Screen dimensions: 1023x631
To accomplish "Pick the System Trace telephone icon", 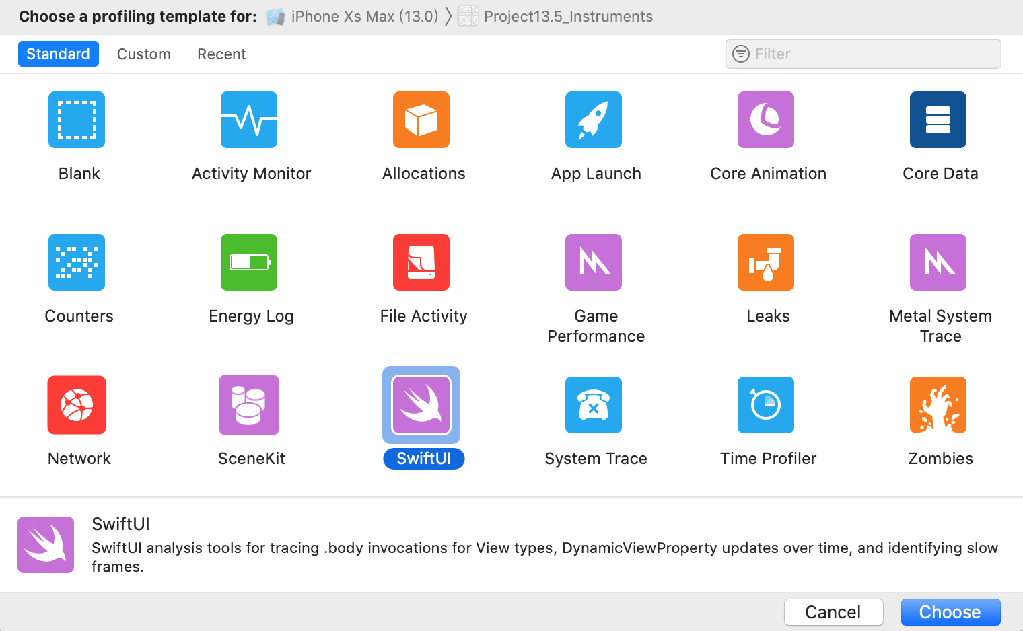I will 594,405.
